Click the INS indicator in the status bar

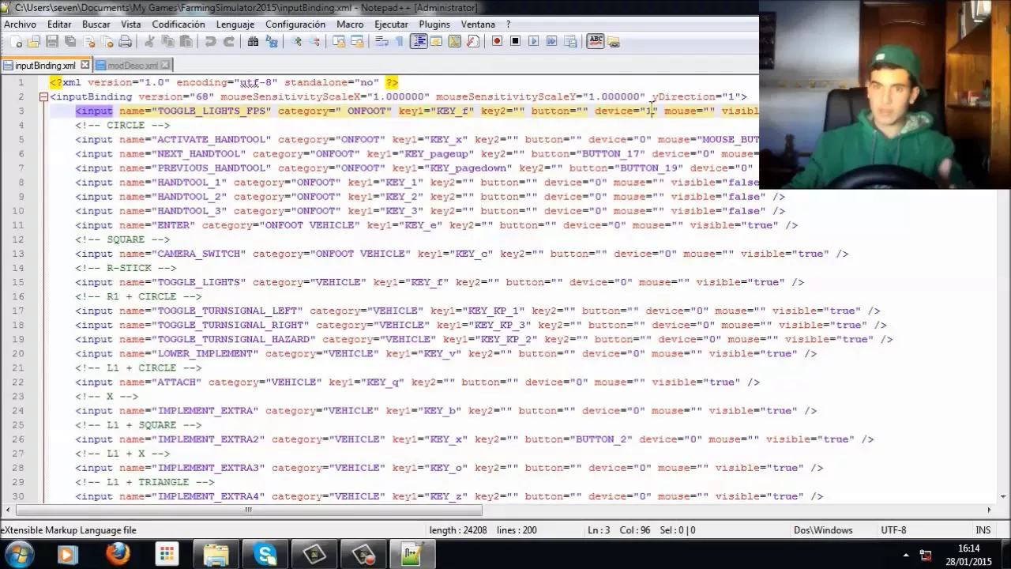tap(983, 530)
